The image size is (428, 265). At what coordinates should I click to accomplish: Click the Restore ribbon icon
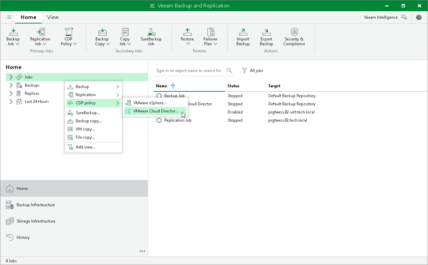coord(187,32)
